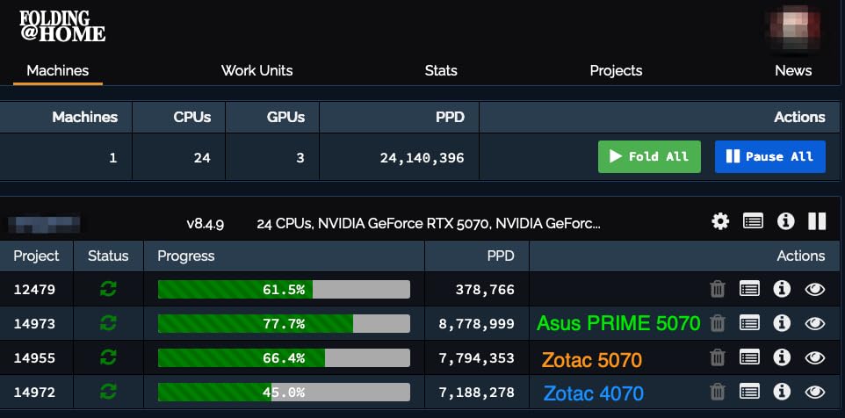Toggle eye view for project 14955
The height and width of the screenshot is (418, 845).
pyautogui.click(x=814, y=358)
